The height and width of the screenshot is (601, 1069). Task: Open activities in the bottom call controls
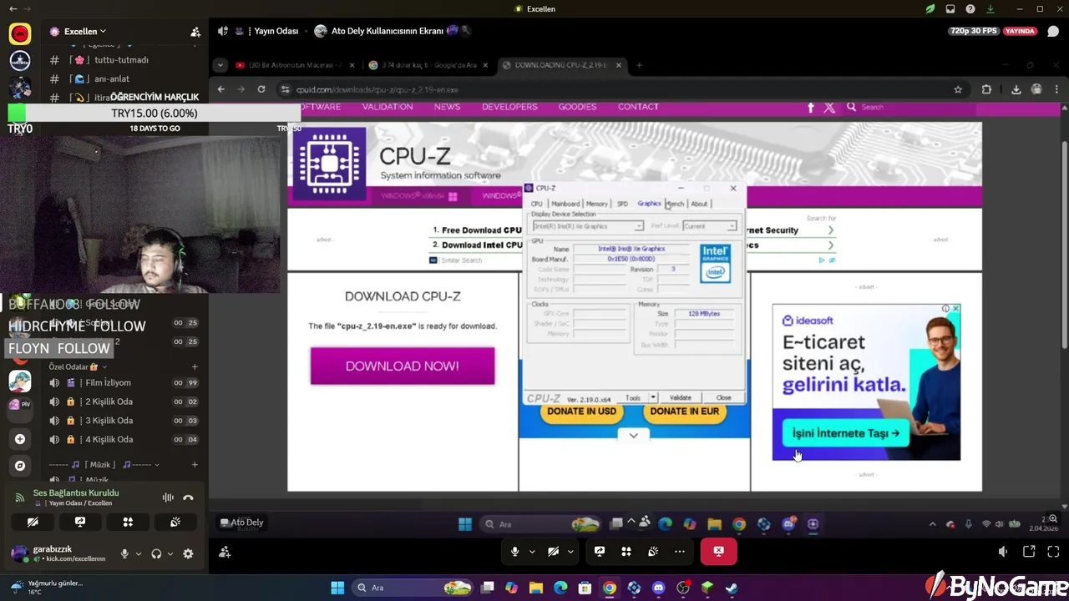click(626, 552)
